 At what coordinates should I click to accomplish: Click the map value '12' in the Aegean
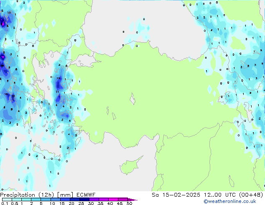[58, 78]
